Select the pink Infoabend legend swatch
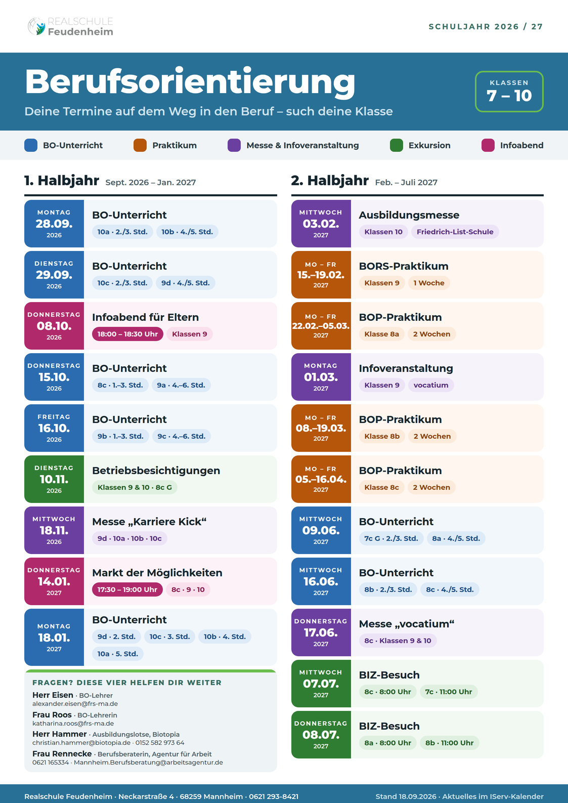The width and height of the screenshot is (568, 803). pyautogui.click(x=488, y=145)
